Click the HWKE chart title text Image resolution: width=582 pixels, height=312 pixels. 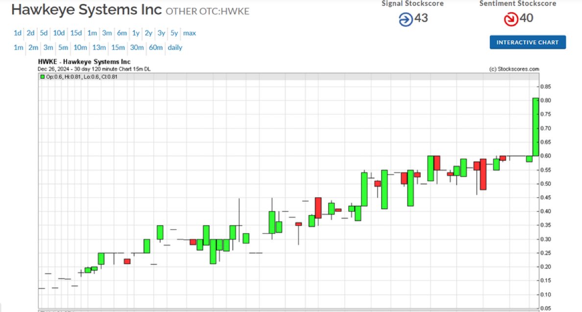(84, 61)
